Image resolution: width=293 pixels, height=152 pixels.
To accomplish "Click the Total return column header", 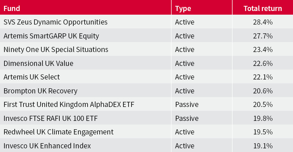I will pos(263,8).
